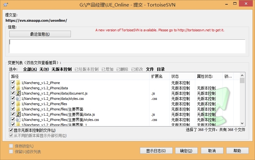Uncheck the files/主要界面 folder checkbox
Viewport: 255px width, 160px height.
[x=13, y=109]
